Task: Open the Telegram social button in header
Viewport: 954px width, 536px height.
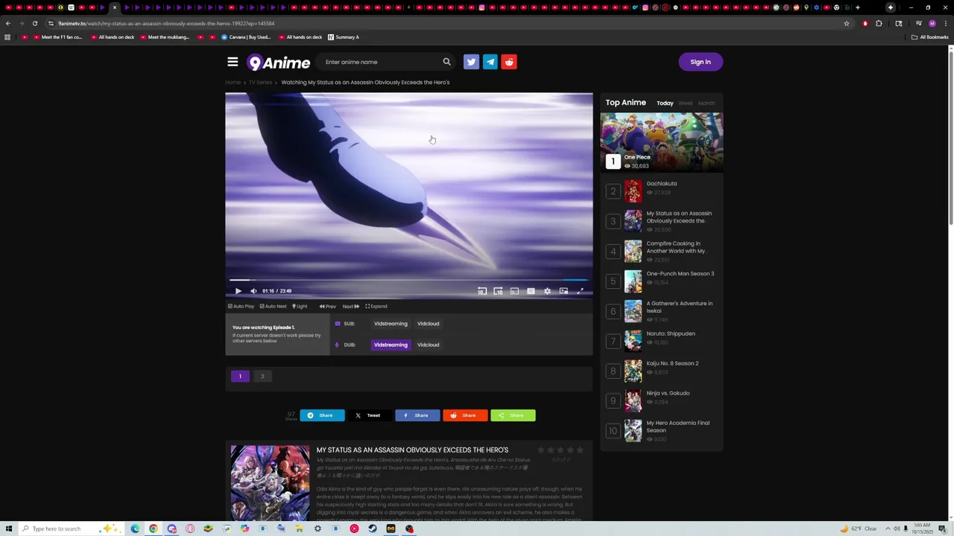Action: [490, 62]
